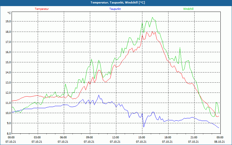
Task: Click the blue Taupunkt legend label
Action: [115, 9]
